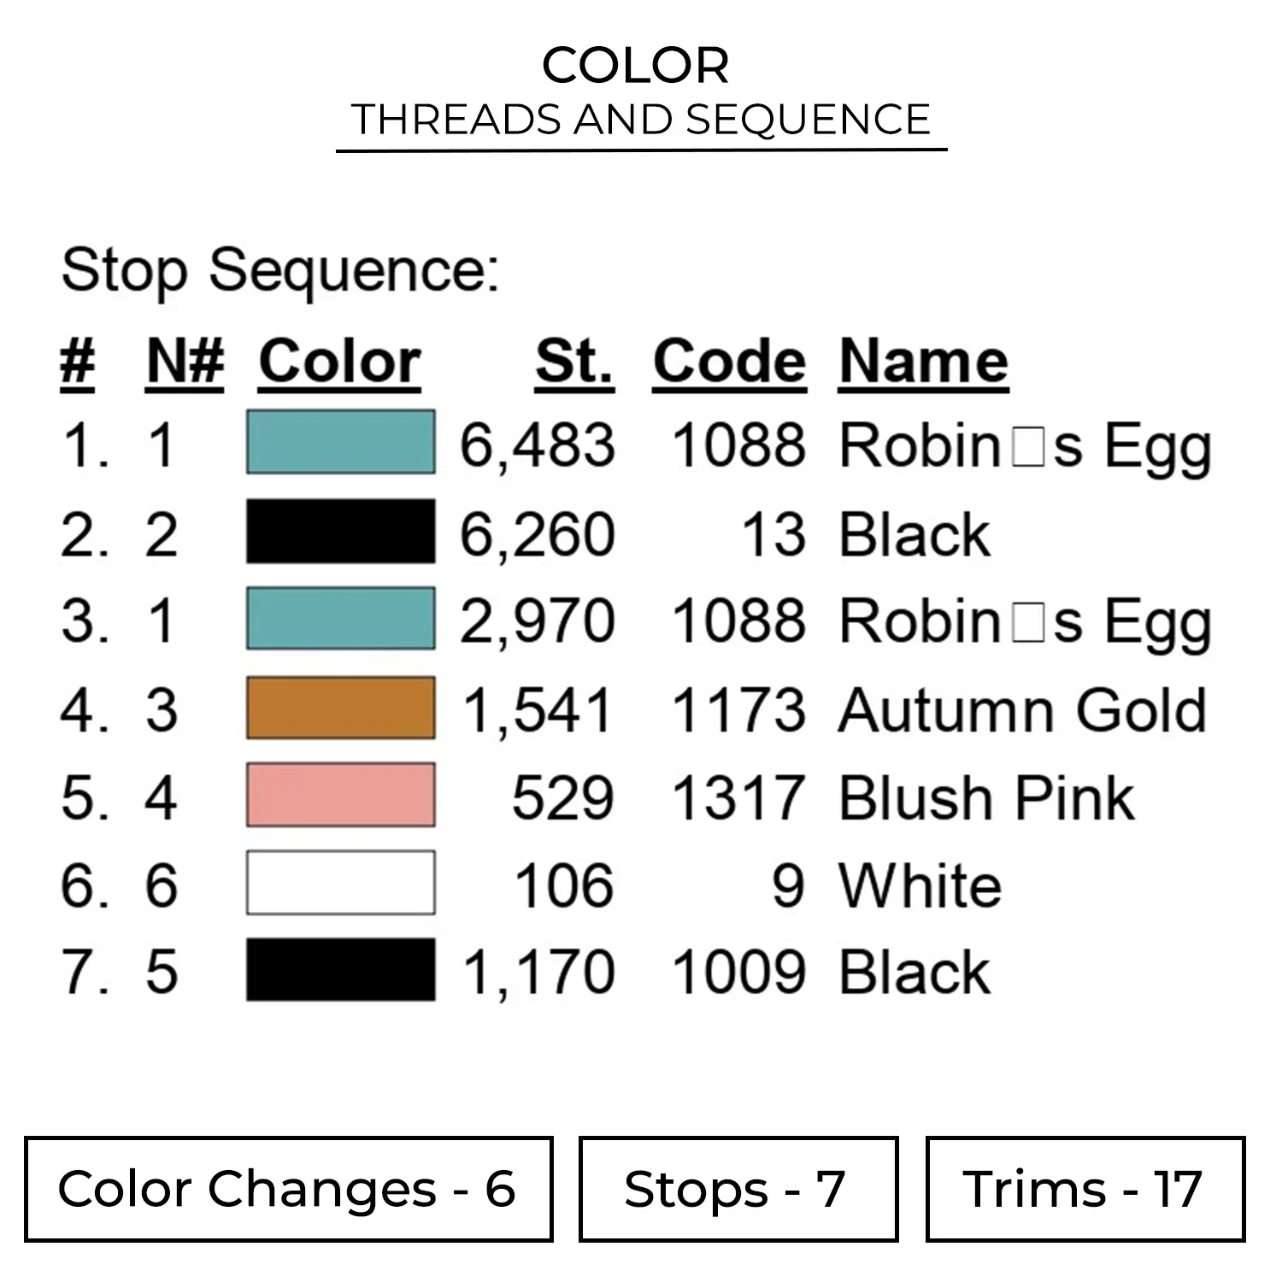Click stitch count 6,483

(x=538, y=445)
